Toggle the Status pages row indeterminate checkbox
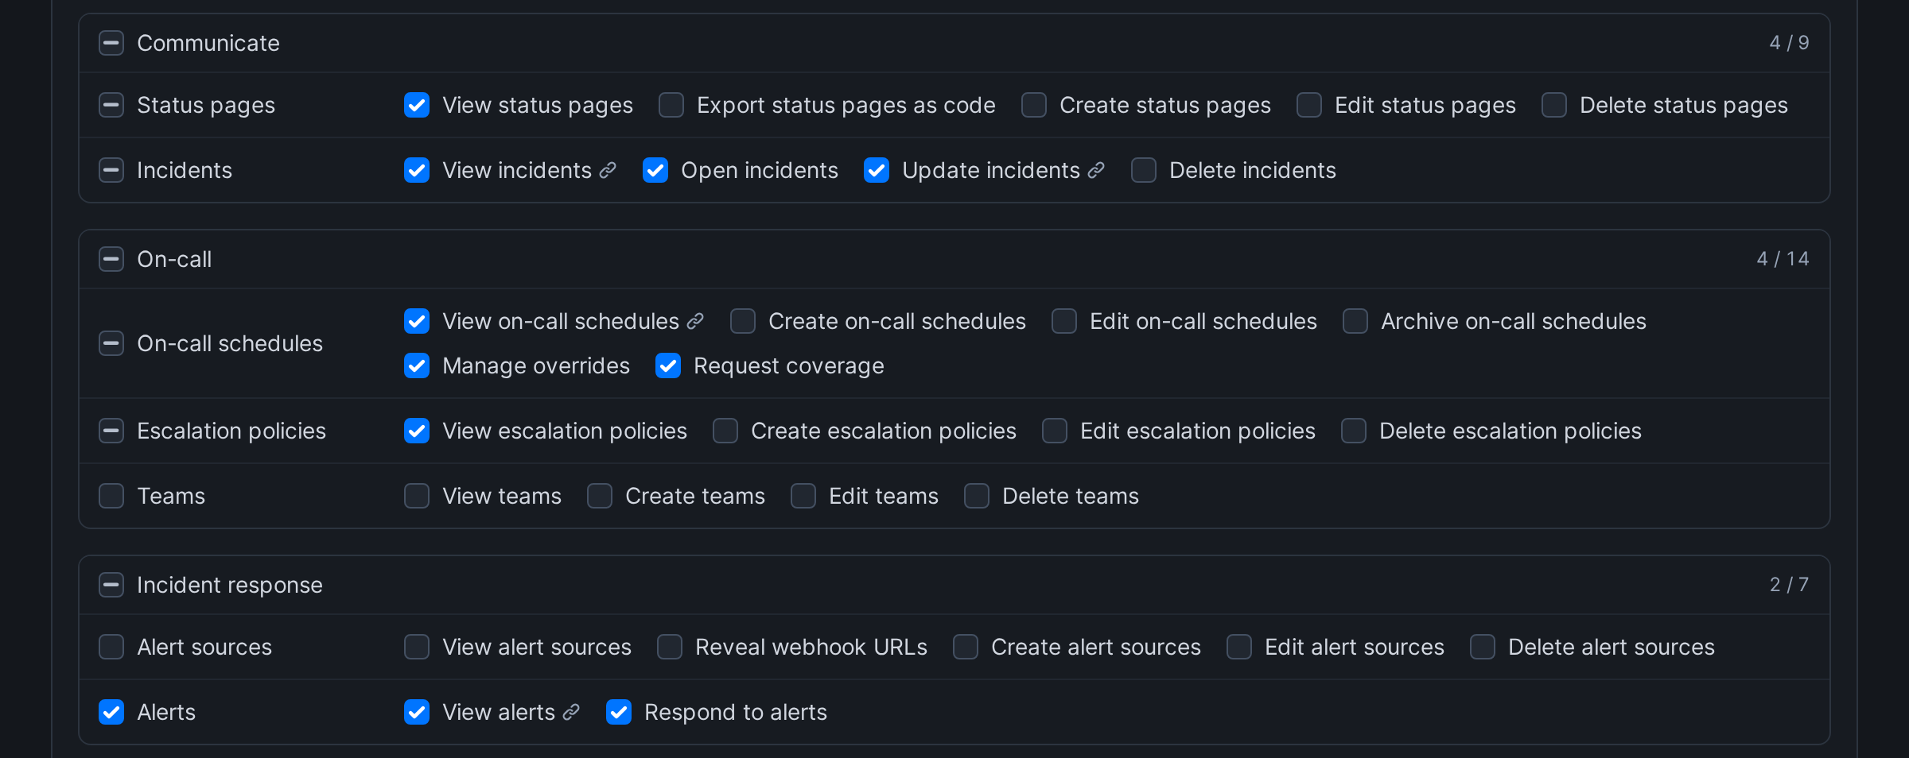 [x=111, y=105]
